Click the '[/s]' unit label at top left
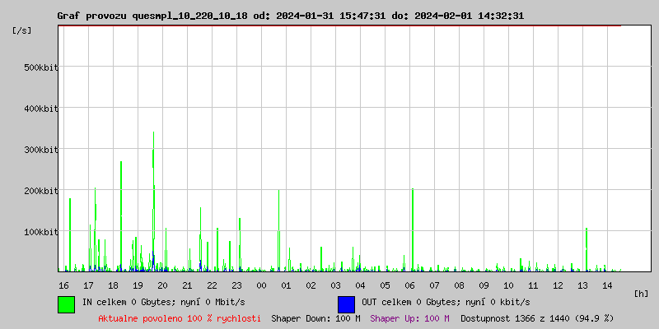This screenshot has width=659, height=329. [x=23, y=30]
